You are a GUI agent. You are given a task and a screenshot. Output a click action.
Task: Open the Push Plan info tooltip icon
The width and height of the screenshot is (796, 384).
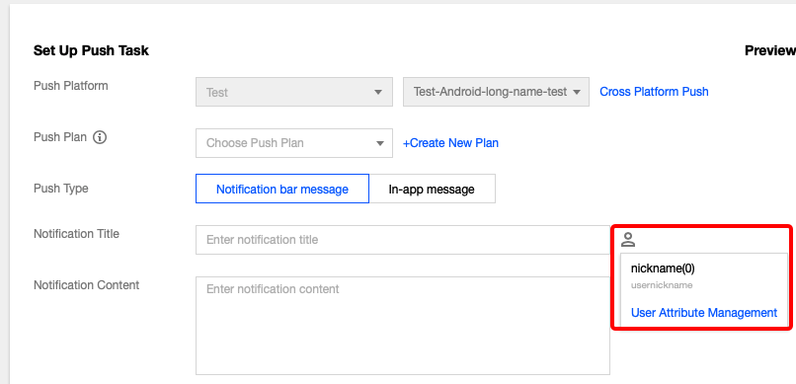(x=100, y=137)
